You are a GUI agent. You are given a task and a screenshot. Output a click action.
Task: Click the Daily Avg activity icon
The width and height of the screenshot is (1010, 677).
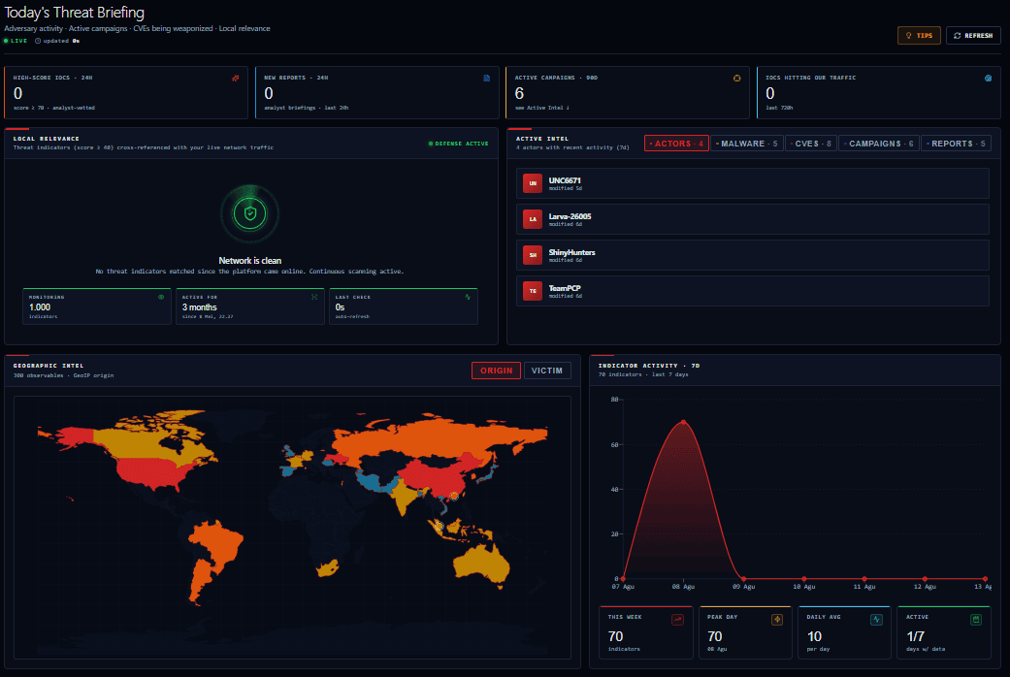pos(876,620)
